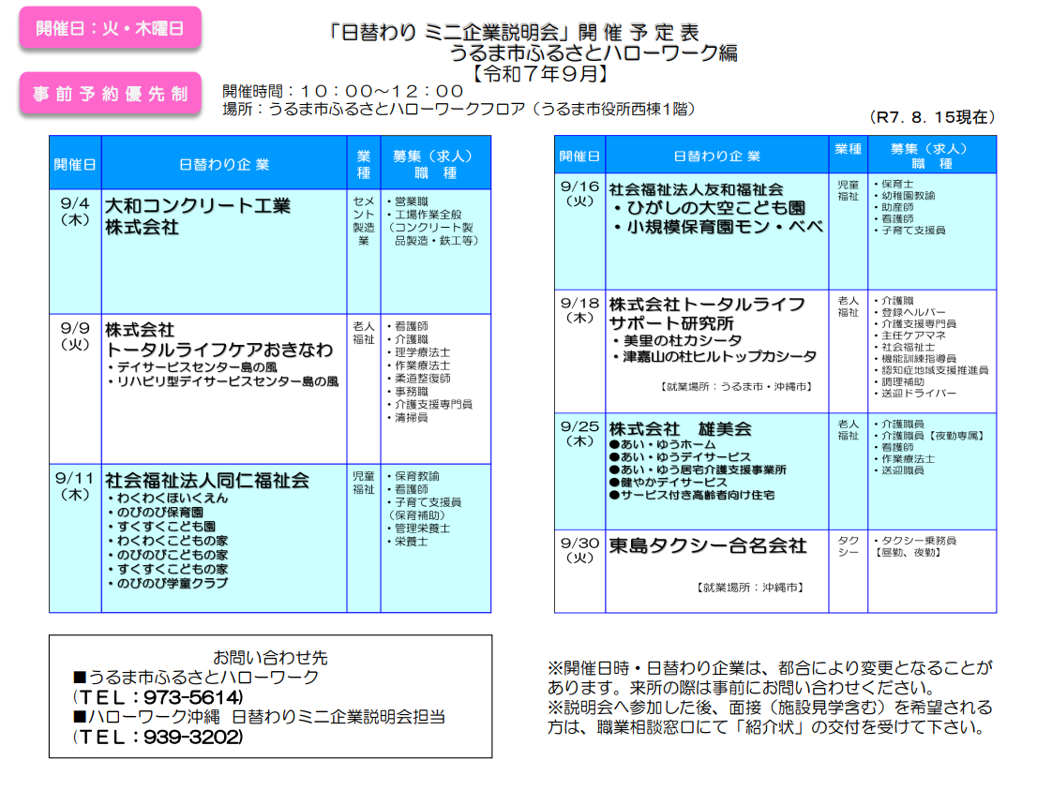Click the あい・ゆうホーム facility line
Viewport: 1037px width, 790px height.
(x=662, y=444)
